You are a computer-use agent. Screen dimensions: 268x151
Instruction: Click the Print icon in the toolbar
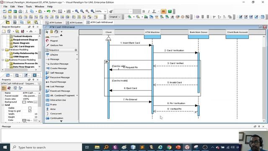point(20,11)
